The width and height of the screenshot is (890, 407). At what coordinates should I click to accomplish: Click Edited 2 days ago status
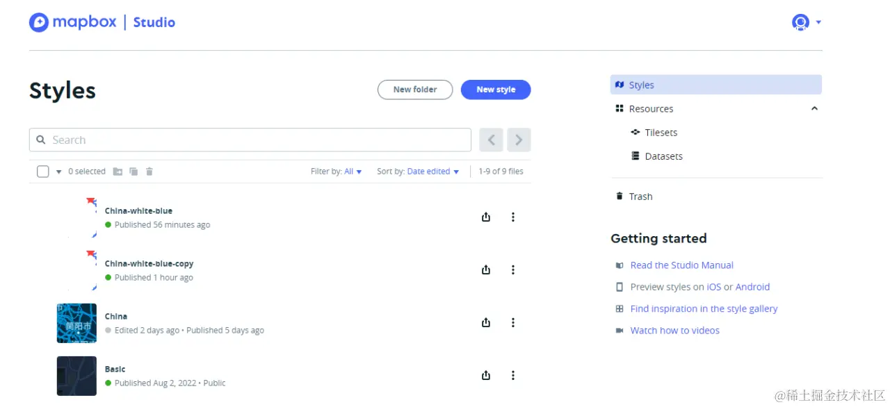(x=147, y=331)
